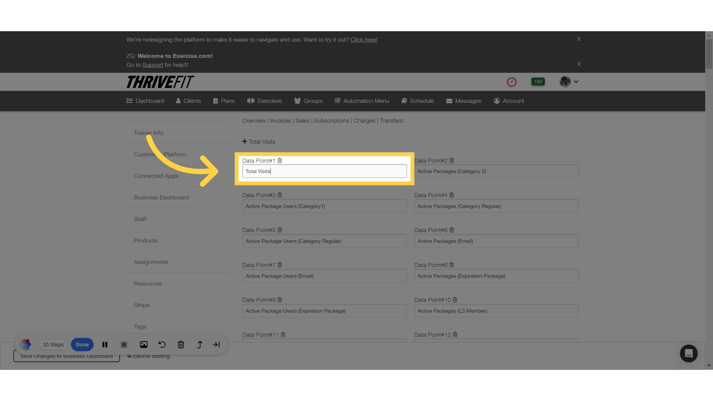Viewport: 713px width, 401px height.
Task: Switch to the Overview tab
Action: coord(254,121)
